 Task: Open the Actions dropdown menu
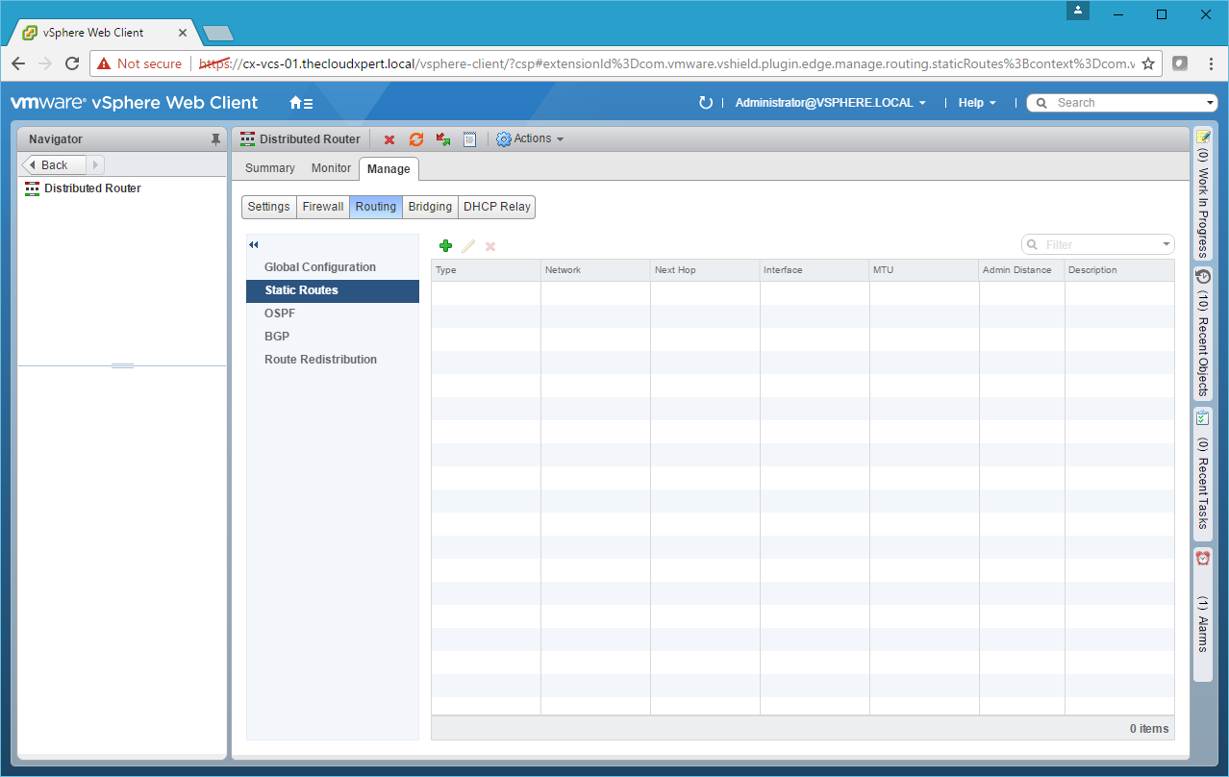[x=530, y=139]
